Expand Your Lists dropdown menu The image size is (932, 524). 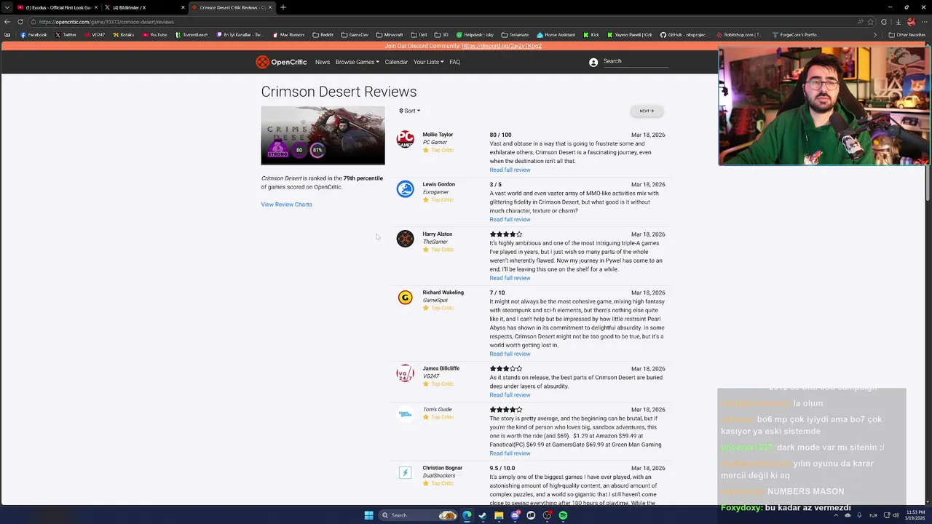pos(428,62)
